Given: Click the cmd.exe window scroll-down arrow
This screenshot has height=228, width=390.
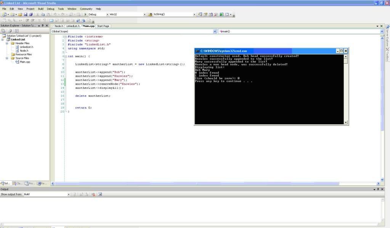Looking at the screenshot, I should tap(346, 122).
